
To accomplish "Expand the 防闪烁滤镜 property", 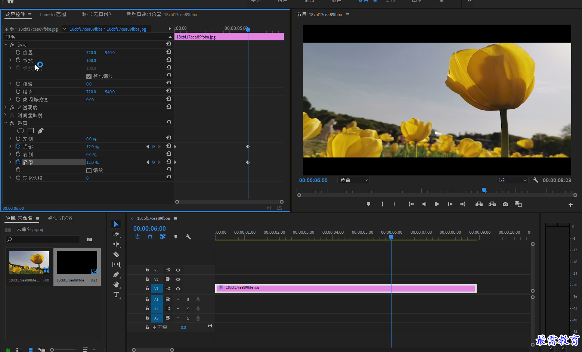I will tap(10, 99).
